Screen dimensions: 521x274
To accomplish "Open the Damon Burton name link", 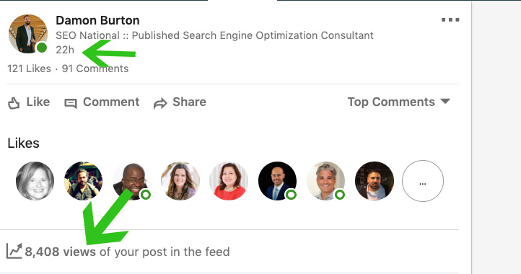I will click(97, 20).
